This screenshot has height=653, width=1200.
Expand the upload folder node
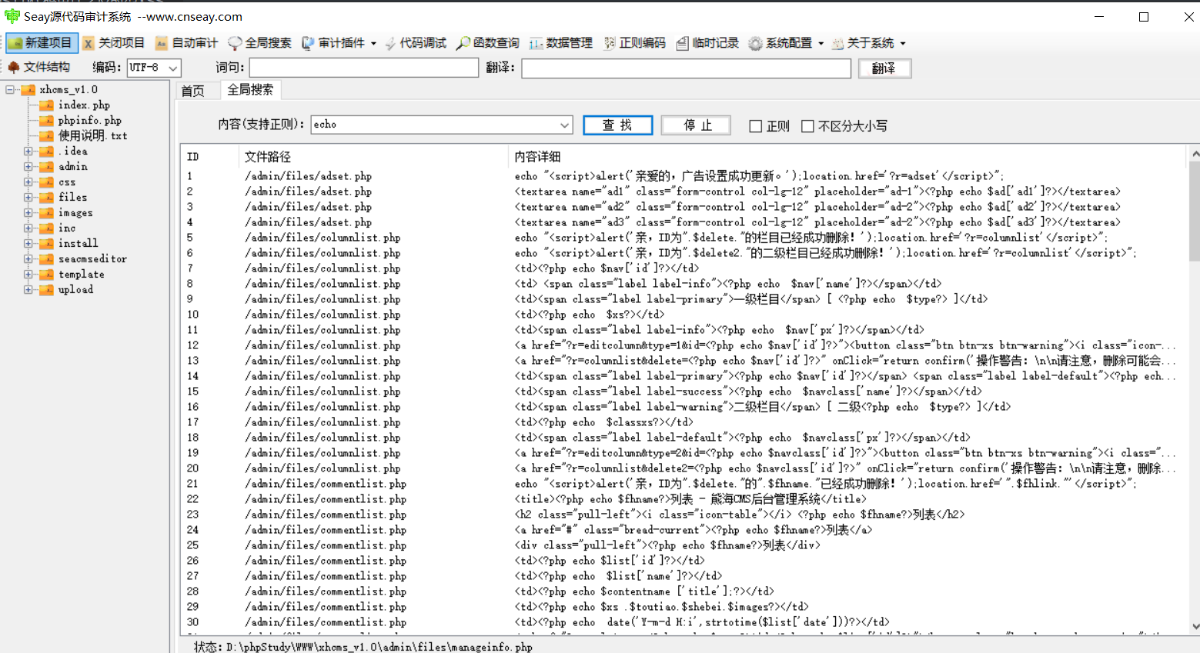(28, 289)
